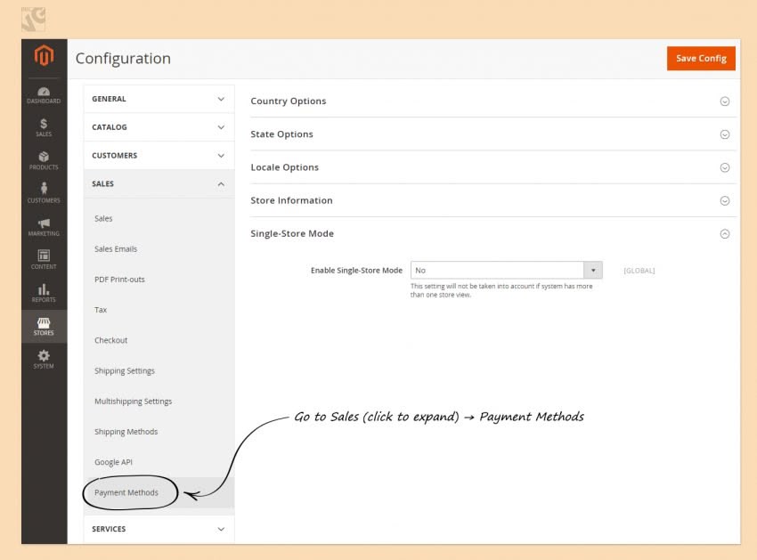
Task: Select the Sales icon in the sidebar
Action: (43, 126)
